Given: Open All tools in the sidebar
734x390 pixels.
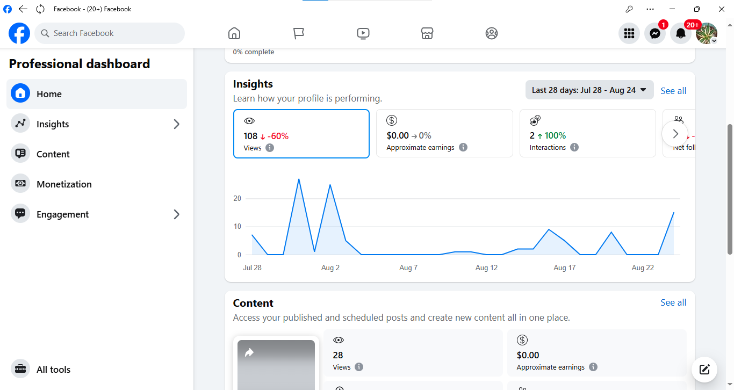Looking at the screenshot, I should click(x=97, y=370).
